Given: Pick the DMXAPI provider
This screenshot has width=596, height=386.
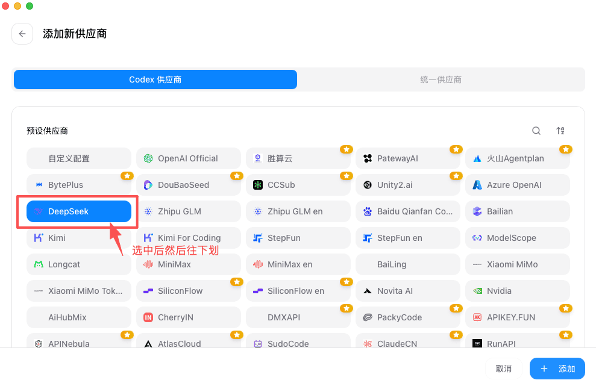Looking at the screenshot, I should point(298,317).
